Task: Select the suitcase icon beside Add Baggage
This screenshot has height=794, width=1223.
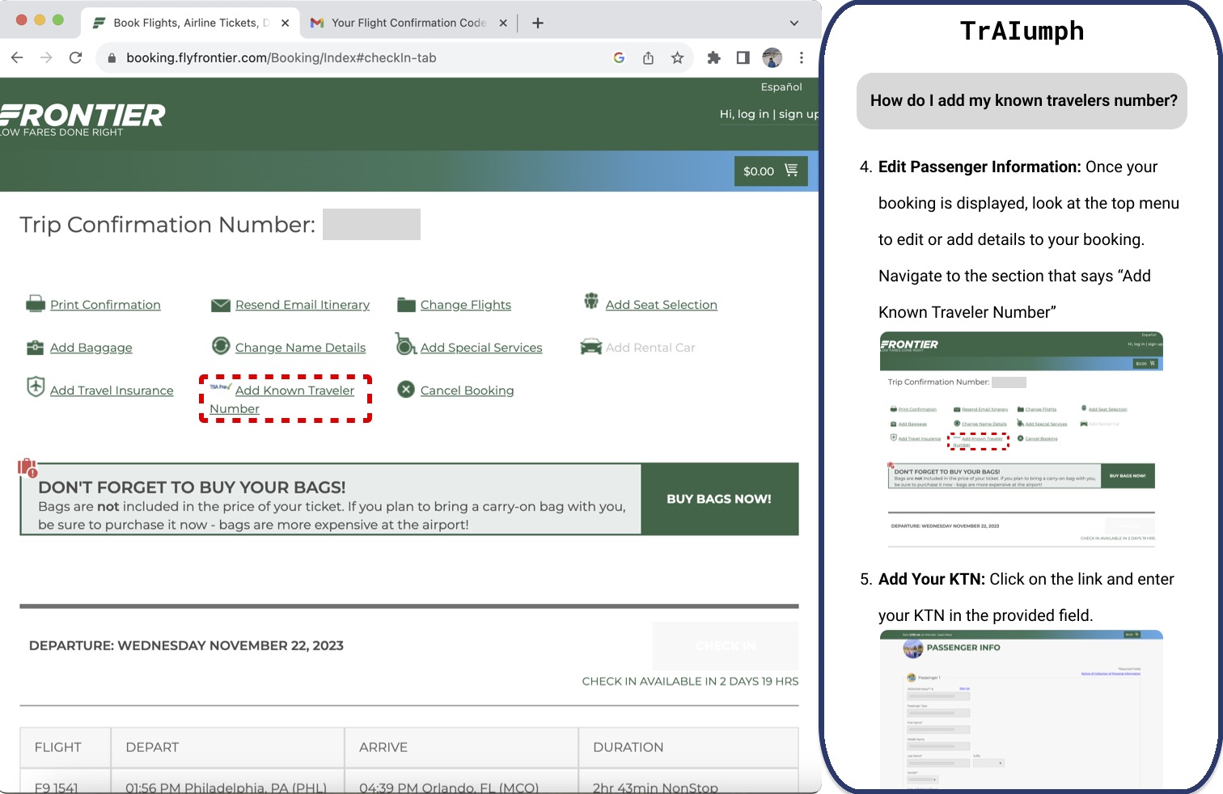Action: (36, 348)
